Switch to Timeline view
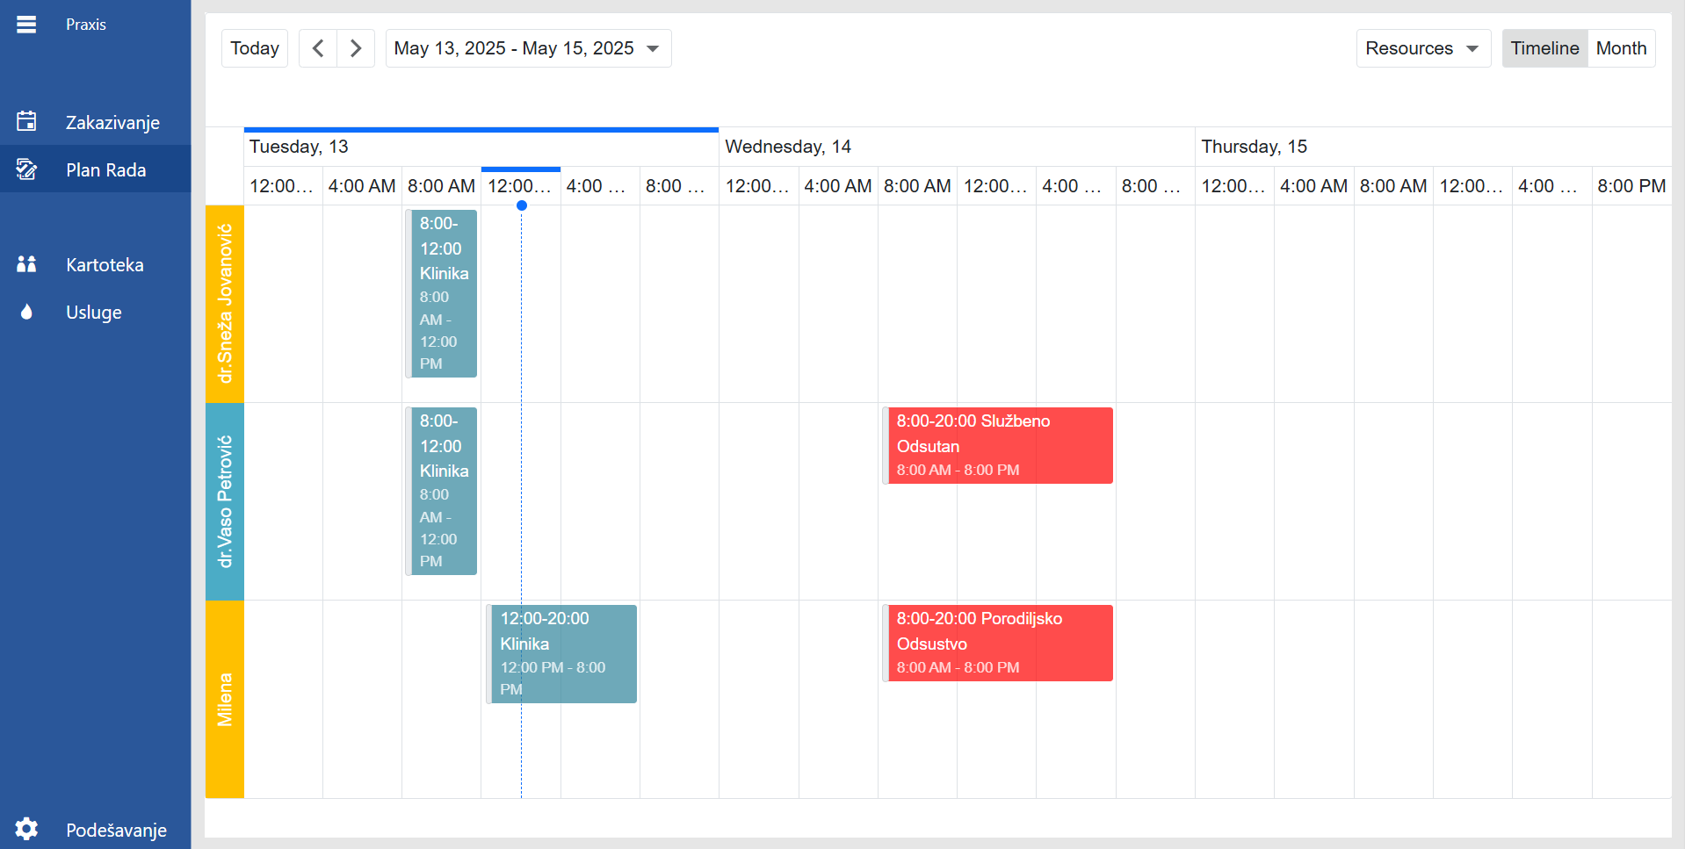This screenshot has width=1685, height=849. (1544, 48)
